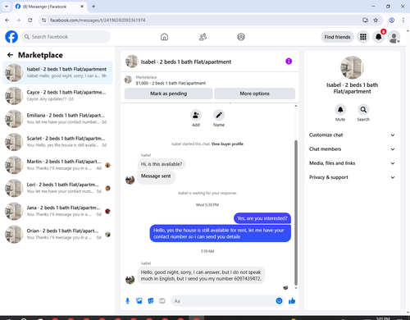This screenshot has width=410, height=320.
Task: Click Search in conversation icon
Action: [x=363, y=110]
